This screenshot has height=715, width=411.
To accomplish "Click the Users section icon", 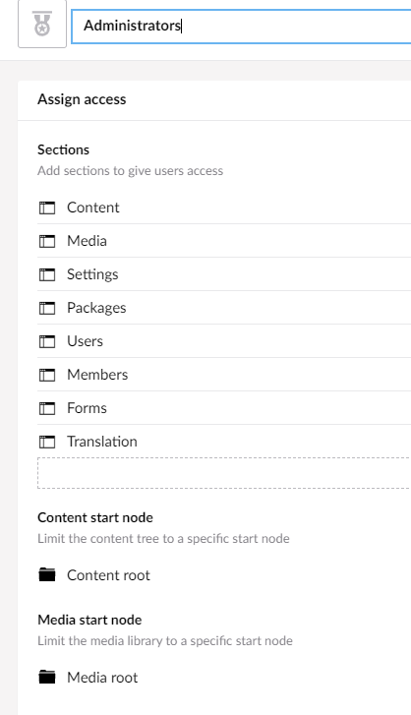I will coord(47,341).
